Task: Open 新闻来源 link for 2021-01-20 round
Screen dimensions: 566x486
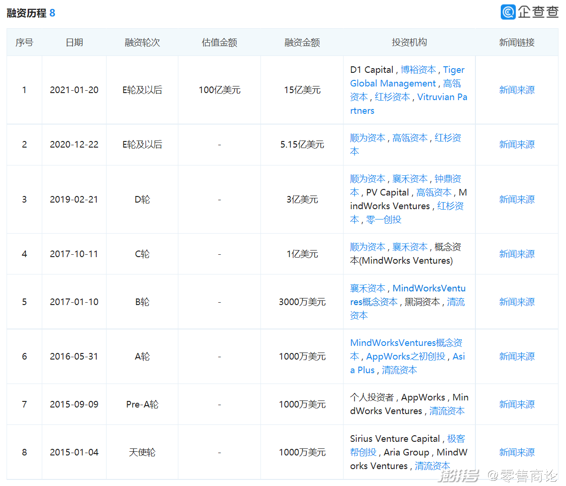Action: point(517,90)
